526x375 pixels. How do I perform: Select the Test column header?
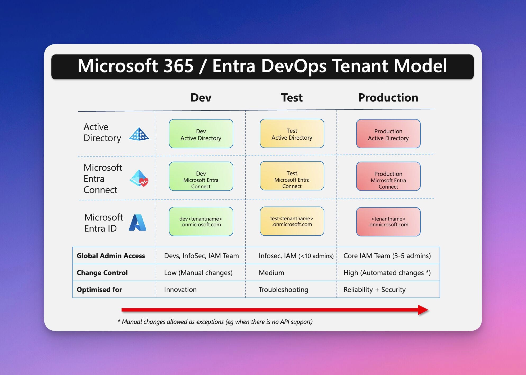point(292,98)
